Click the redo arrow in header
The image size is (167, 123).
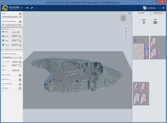click(x=32, y=8)
